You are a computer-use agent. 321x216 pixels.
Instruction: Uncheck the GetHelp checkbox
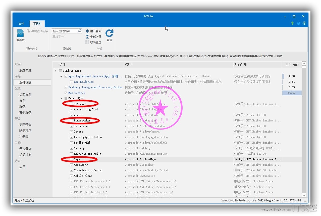[x=72, y=148]
